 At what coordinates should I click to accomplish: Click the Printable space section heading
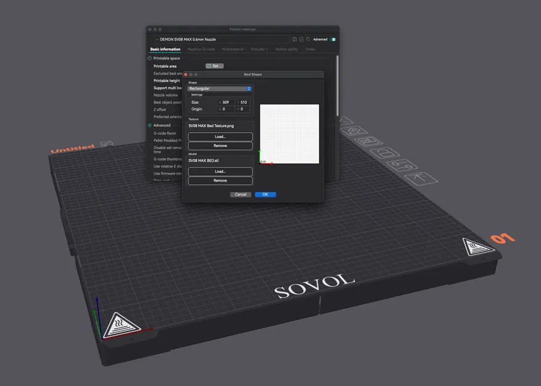[167, 59]
